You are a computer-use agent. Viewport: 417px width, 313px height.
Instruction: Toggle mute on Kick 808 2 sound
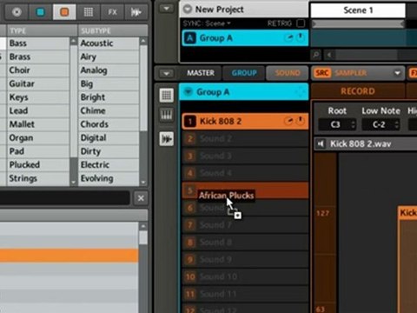pos(301,121)
